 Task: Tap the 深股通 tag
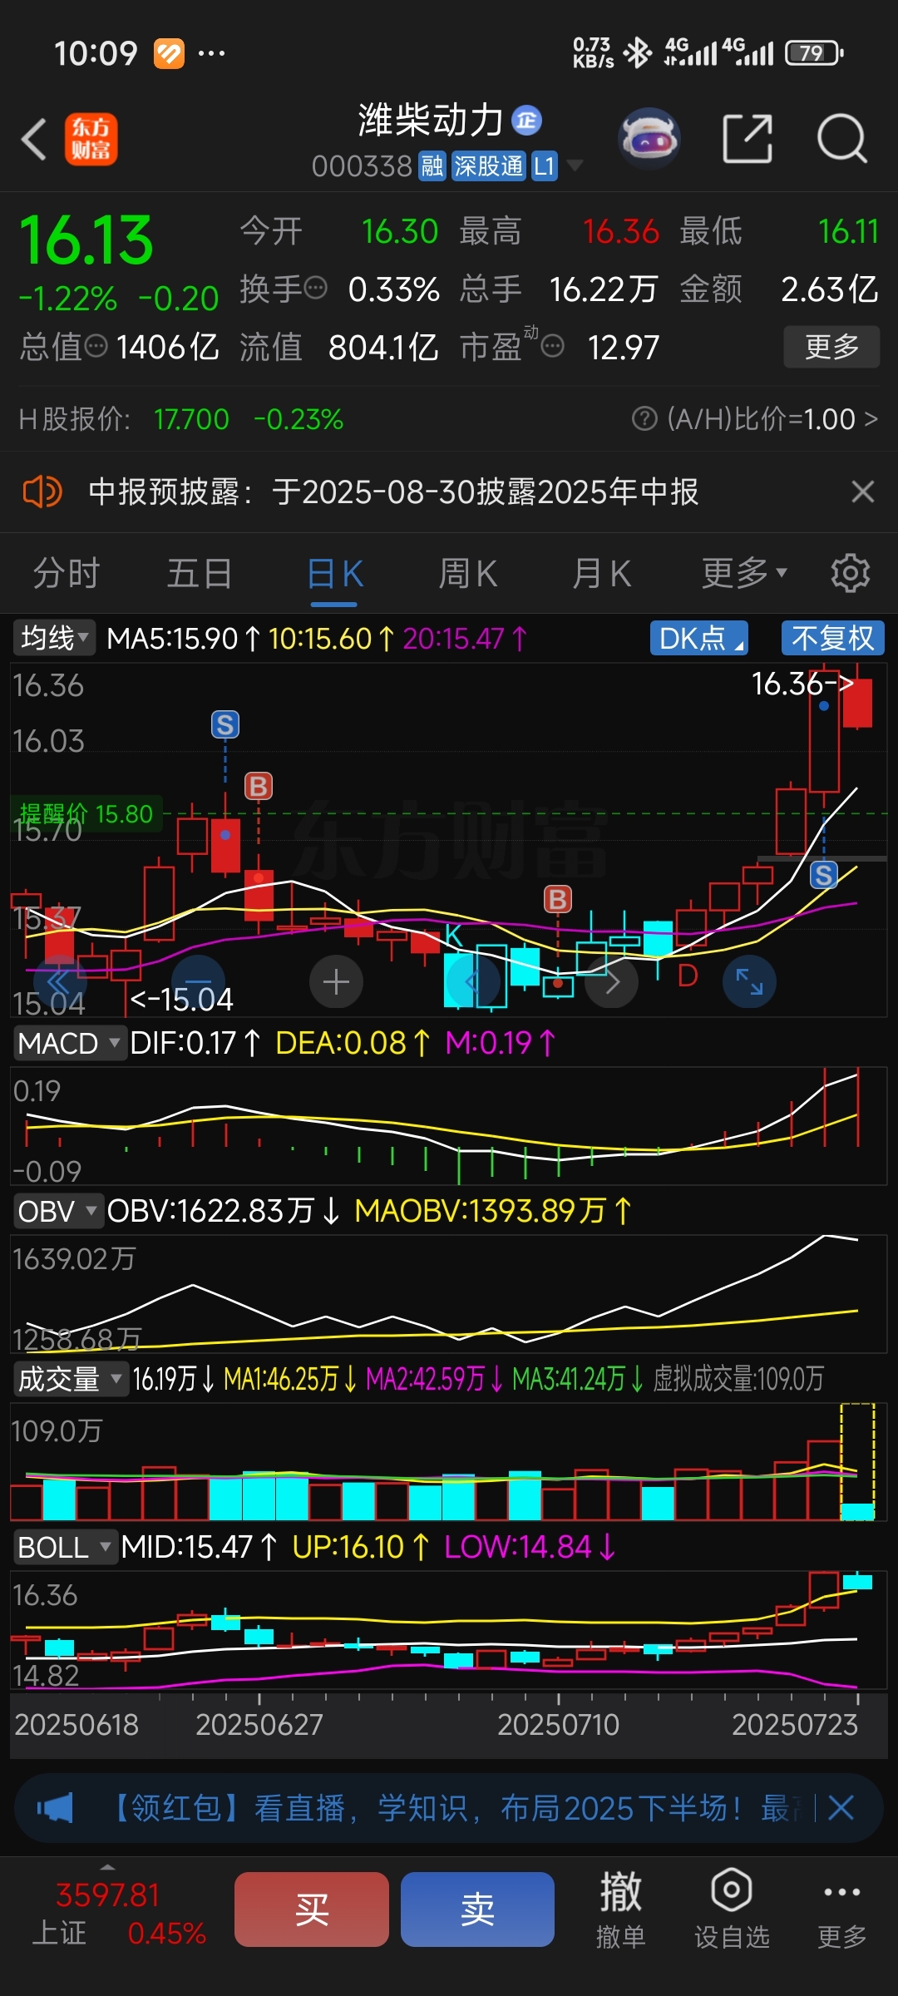tap(489, 166)
